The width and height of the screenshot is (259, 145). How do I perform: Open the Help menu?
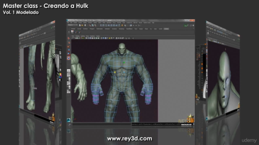[x=153, y=23]
